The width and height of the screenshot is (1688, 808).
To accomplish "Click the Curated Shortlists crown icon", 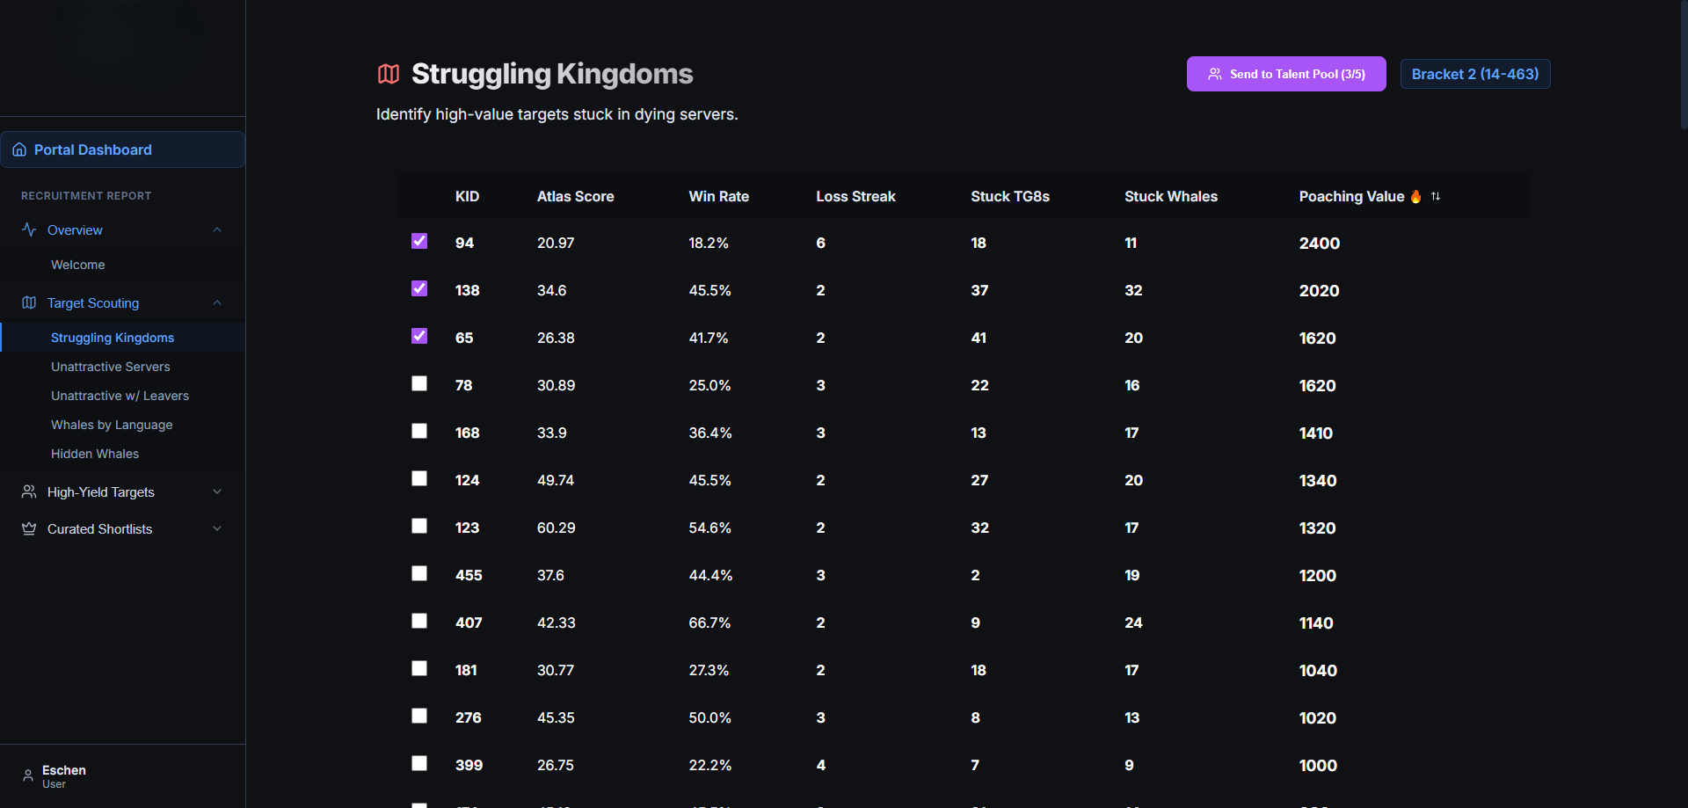I will click(29, 528).
